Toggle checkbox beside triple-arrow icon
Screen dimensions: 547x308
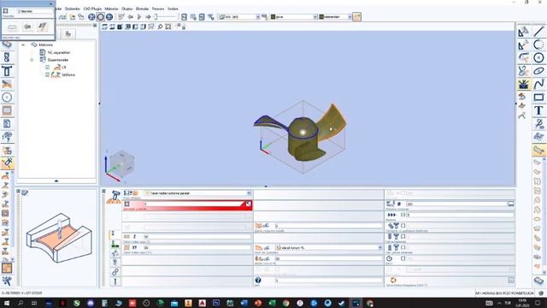tap(403, 215)
